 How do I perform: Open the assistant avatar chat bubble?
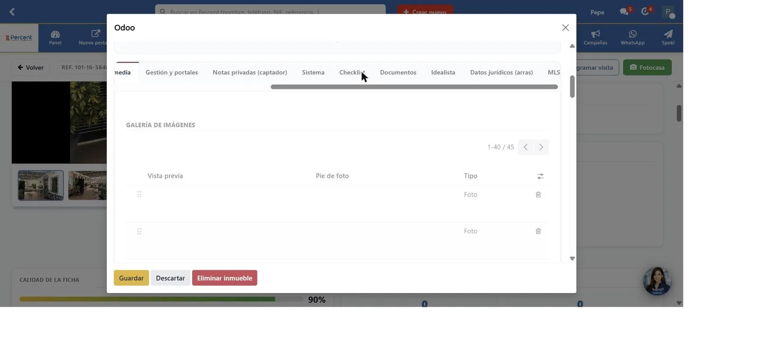657,281
